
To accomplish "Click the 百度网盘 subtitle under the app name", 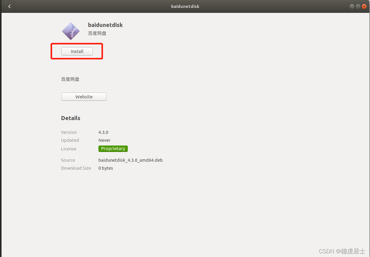I will coord(97,33).
